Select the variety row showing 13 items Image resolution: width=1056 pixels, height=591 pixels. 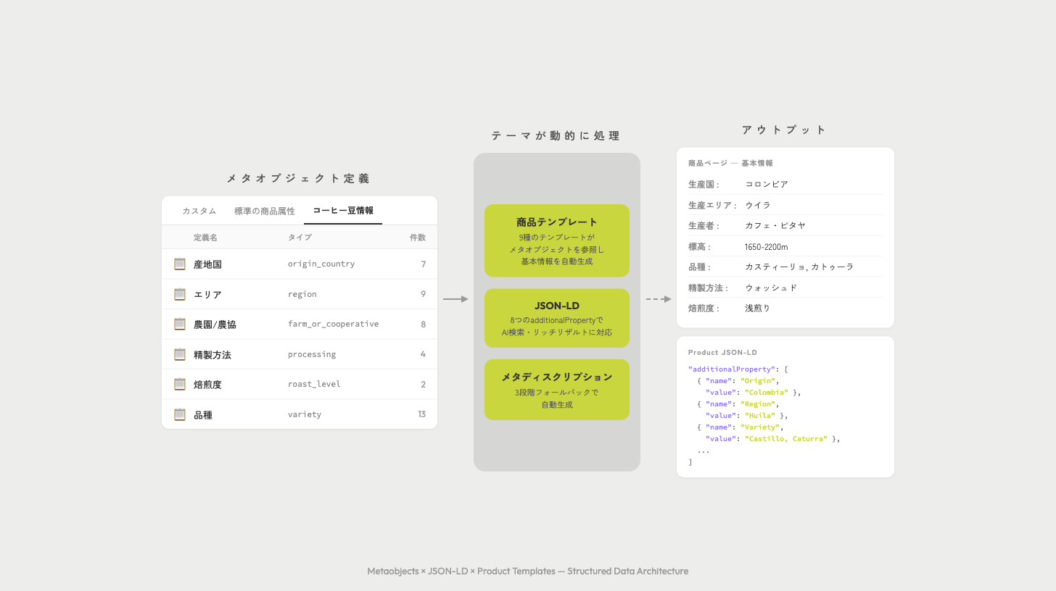pyautogui.click(x=300, y=414)
